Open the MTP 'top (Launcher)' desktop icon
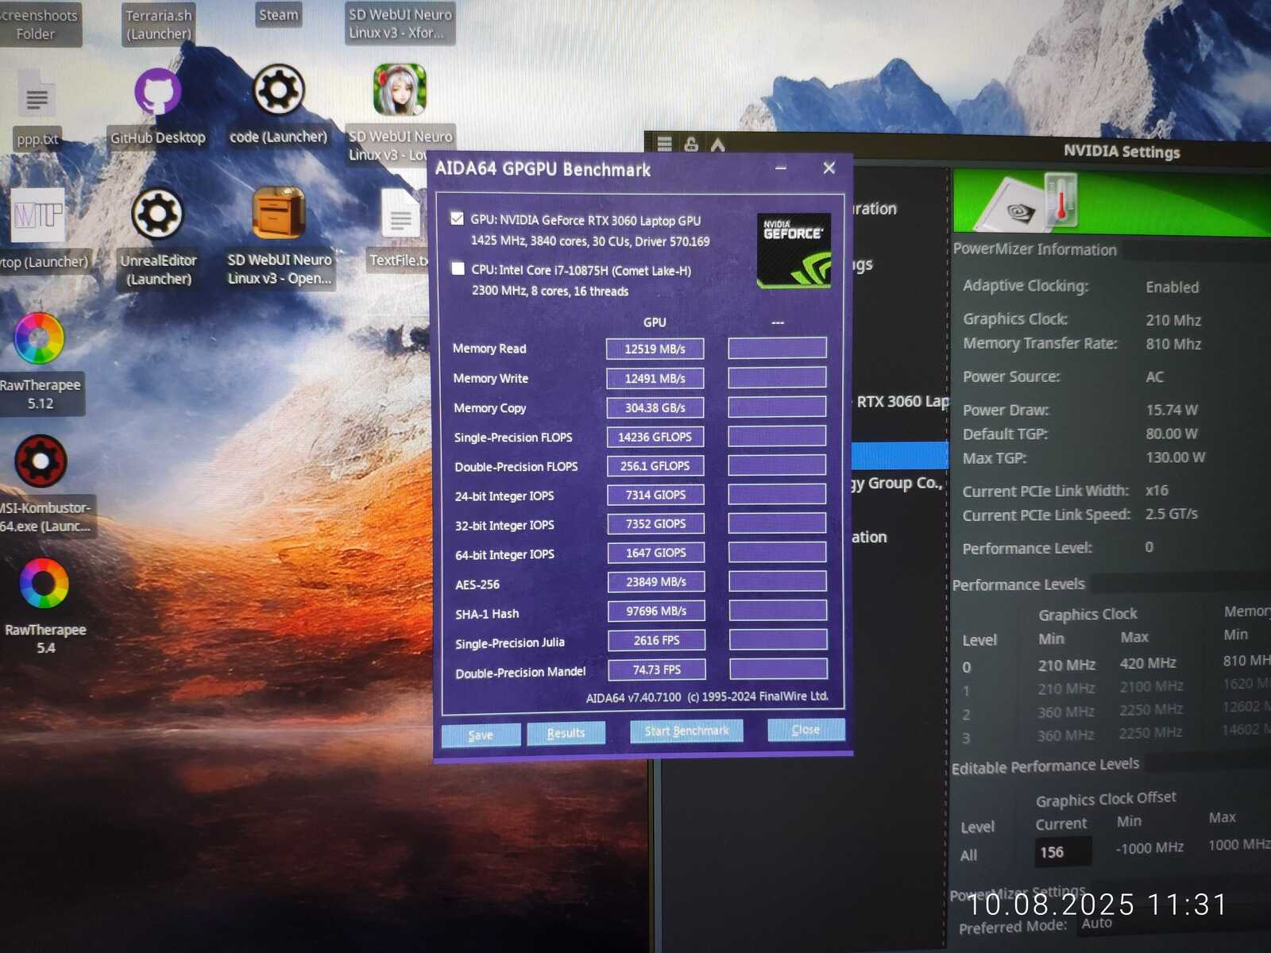The height and width of the screenshot is (953, 1271). pos(37,215)
